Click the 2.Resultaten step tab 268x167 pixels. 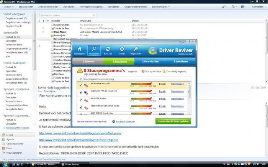coord(119,61)
